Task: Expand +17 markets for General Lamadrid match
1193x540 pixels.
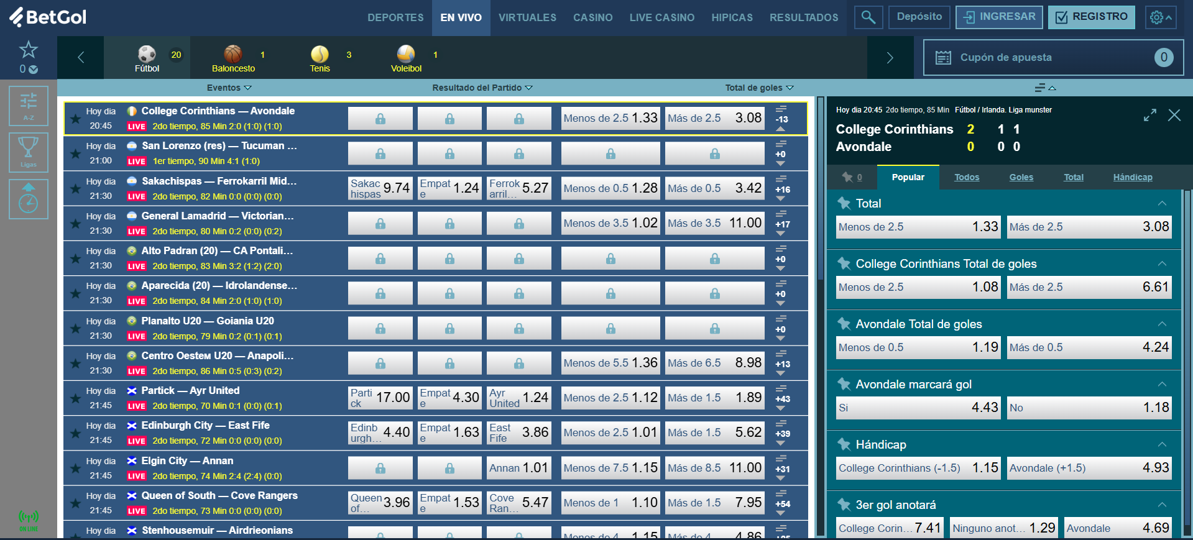Action: pos(782,224)
